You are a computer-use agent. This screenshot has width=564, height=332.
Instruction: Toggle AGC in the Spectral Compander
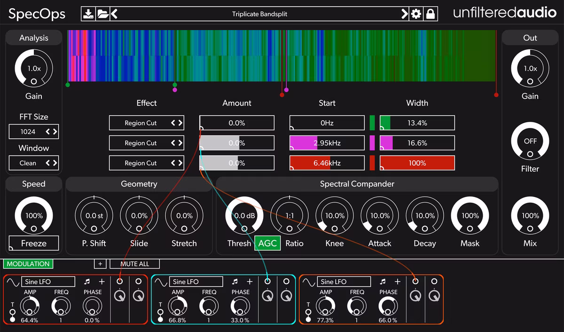pyautogui.click(x=267, y=244)
